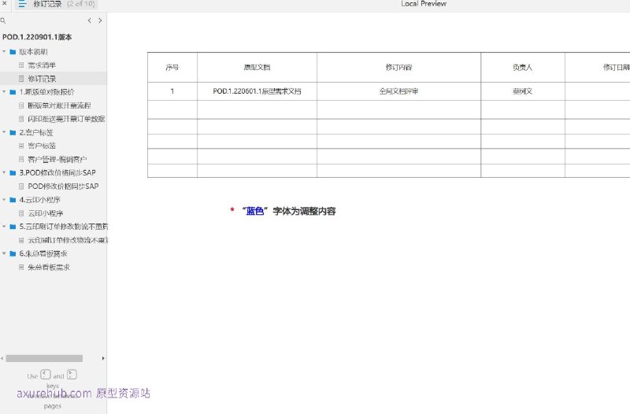Collapse the 5.云印刷订单修改物流 folder
This screenshot has width=630, height=414.
click(x=4, y=227)
